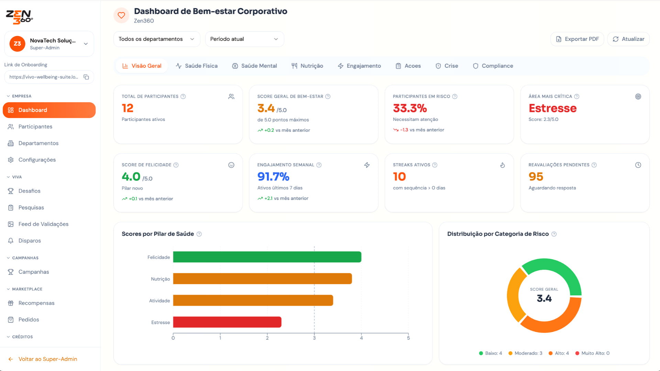Open Pesquisas in the sidebar
Image resolution: width=660 pixels, height=371 pixels.
[x=49, y=207]
